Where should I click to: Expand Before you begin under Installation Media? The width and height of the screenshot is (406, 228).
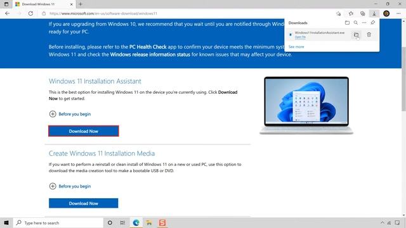pyautogui.click(x=70, y=186)
